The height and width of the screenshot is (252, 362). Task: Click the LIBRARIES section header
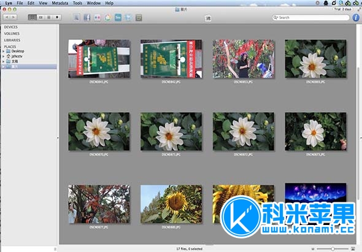pyautogui.click(x=12, y=40)
